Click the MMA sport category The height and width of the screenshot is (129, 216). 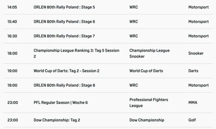[x=193, y=103]
